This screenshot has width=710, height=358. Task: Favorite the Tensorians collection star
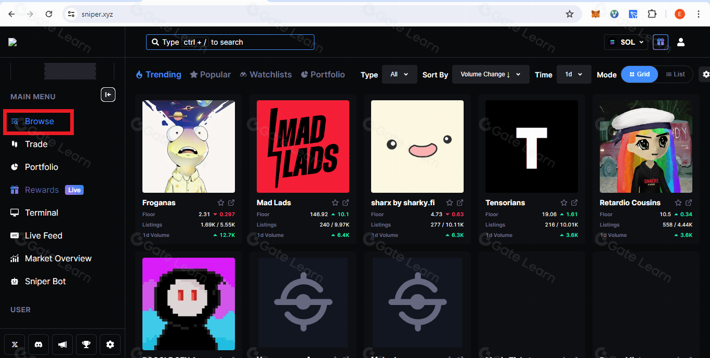(564, 203)
